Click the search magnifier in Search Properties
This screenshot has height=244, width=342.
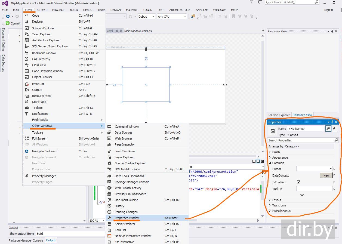point(336,140)
